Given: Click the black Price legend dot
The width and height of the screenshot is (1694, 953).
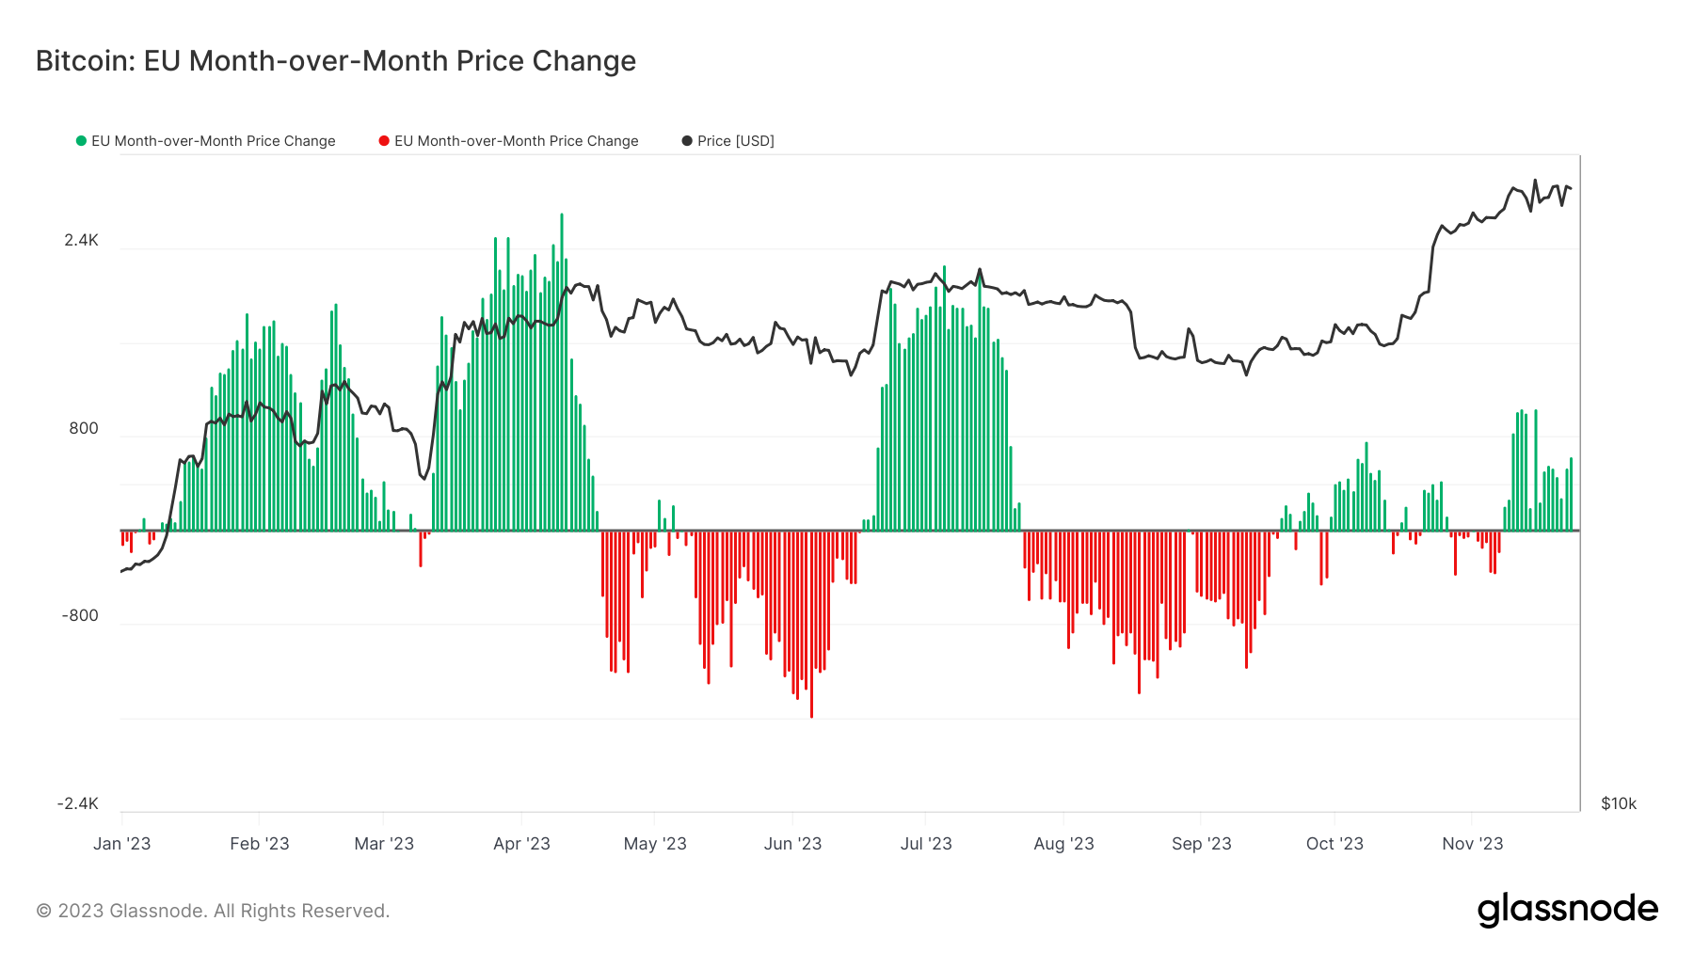Looking at the screenshot, I should click(687, 141).
